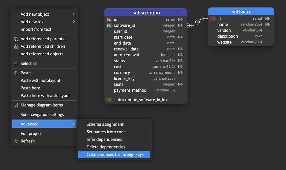The height and width of the screenshot is (170, 286).
Task: Choose Paste with autolayout
Action: pos(44,81)
